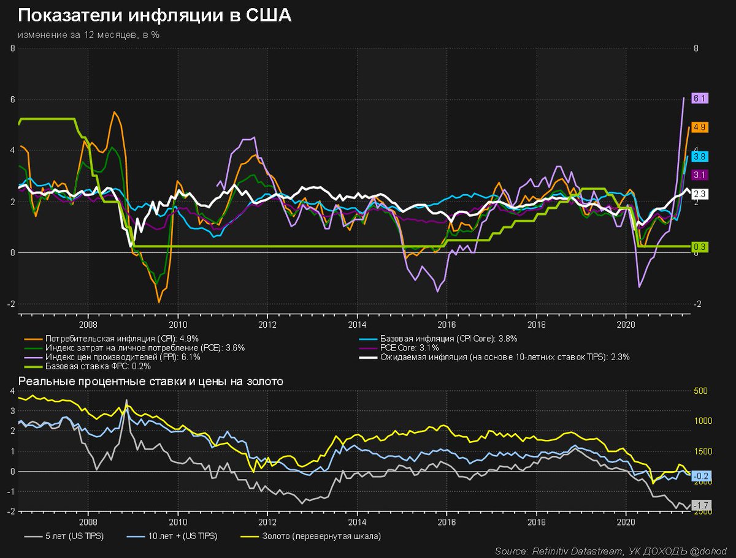Click the purple 6.1 PPI value label
The height and width of the screenshot is (558, 736).
click(x=700, y=98)
